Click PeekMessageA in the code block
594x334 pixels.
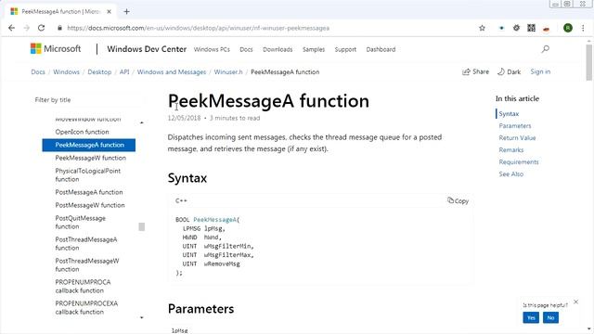[x=214, y=220]
